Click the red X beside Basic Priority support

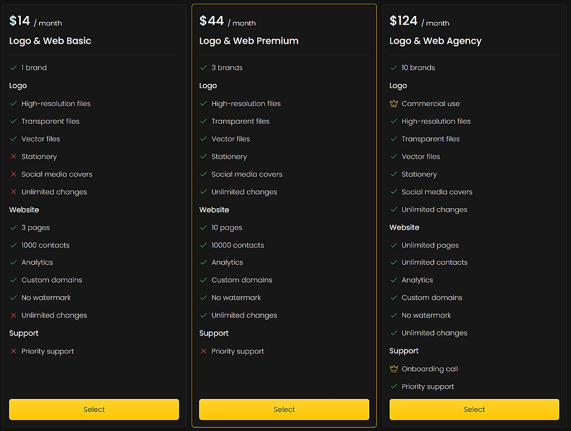pos(13,352)
